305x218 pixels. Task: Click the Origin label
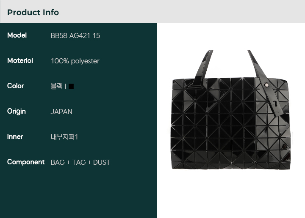click(17, 112)
